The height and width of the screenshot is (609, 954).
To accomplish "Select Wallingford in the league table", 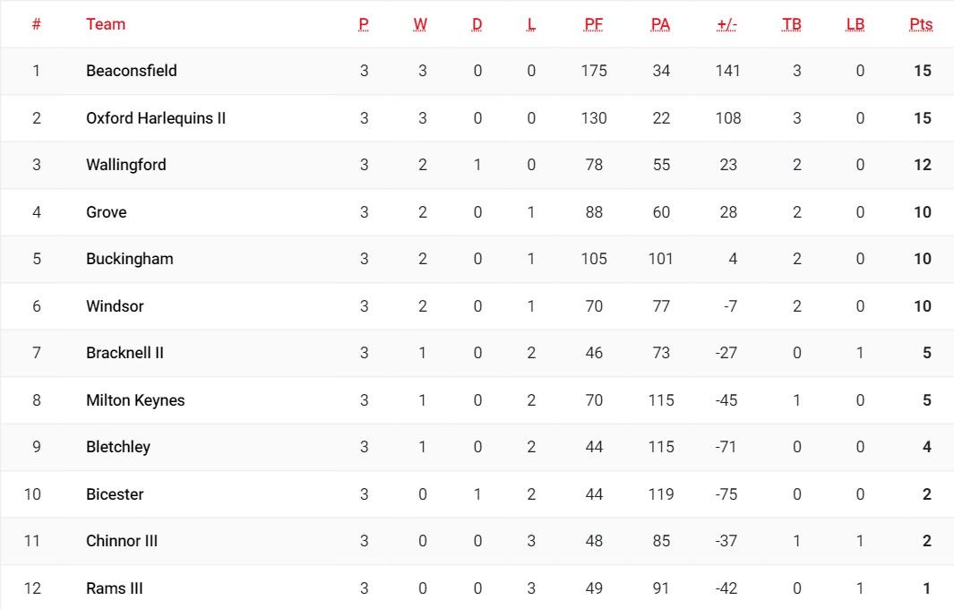I will [x=125, y=165].
